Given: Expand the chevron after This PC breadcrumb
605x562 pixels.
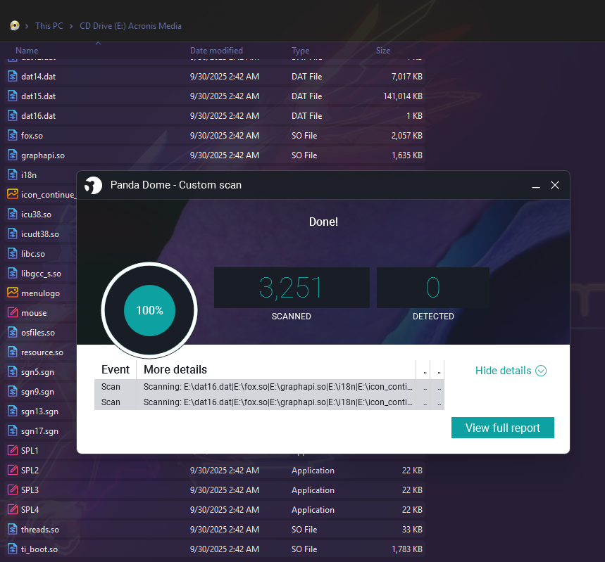Looking at the screenshot, I should (71, 26).
